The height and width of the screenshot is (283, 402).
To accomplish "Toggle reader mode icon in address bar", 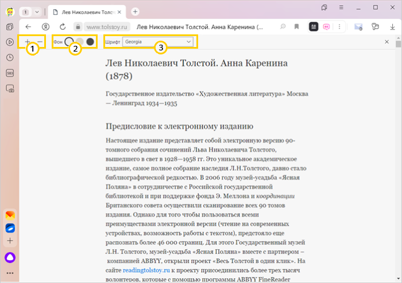I will coord(314,26).
